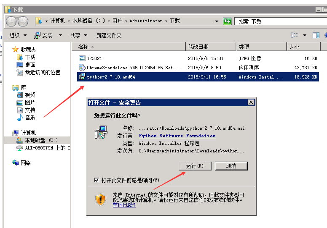Click the 网络 network icon in sidebar

pyautogui.click(x=16, y=163)
